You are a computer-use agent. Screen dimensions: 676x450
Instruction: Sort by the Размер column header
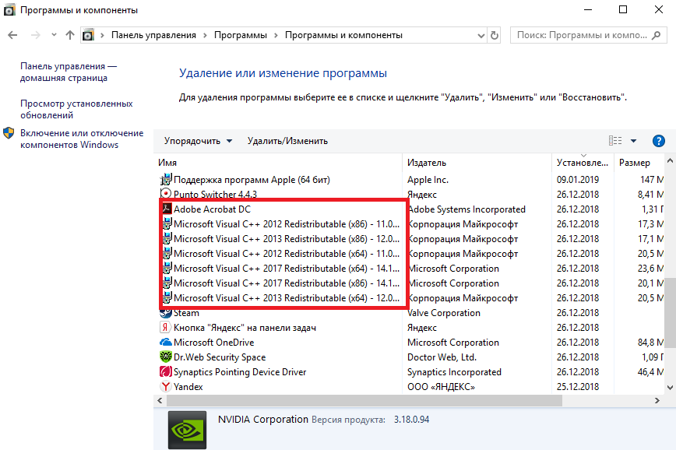639,163
